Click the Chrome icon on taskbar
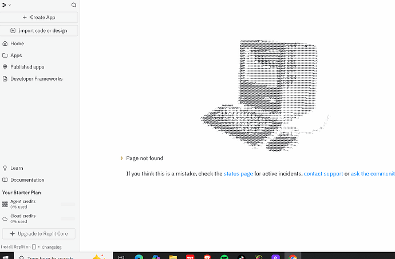Screen dimensions: 395x259 click(x=293, y=257)
